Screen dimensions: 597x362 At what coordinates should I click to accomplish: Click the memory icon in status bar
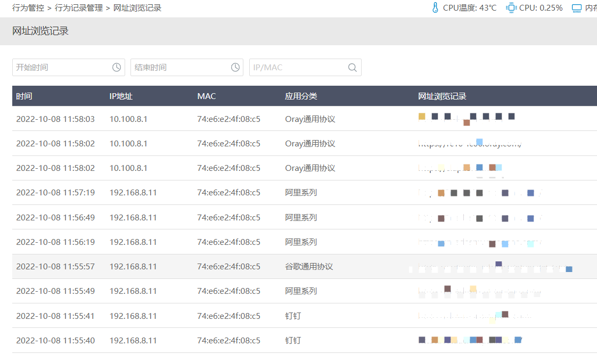(576, 8)
